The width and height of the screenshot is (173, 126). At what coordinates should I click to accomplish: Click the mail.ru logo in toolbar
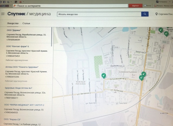pos(4,6)
